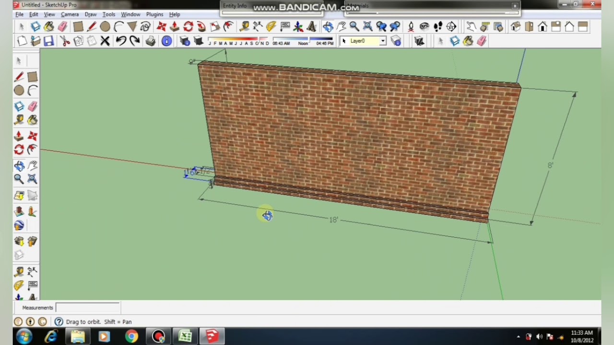Click the Cut scissors icon
This screenshot has height=345, width=614.
click(x=65, y=41)
